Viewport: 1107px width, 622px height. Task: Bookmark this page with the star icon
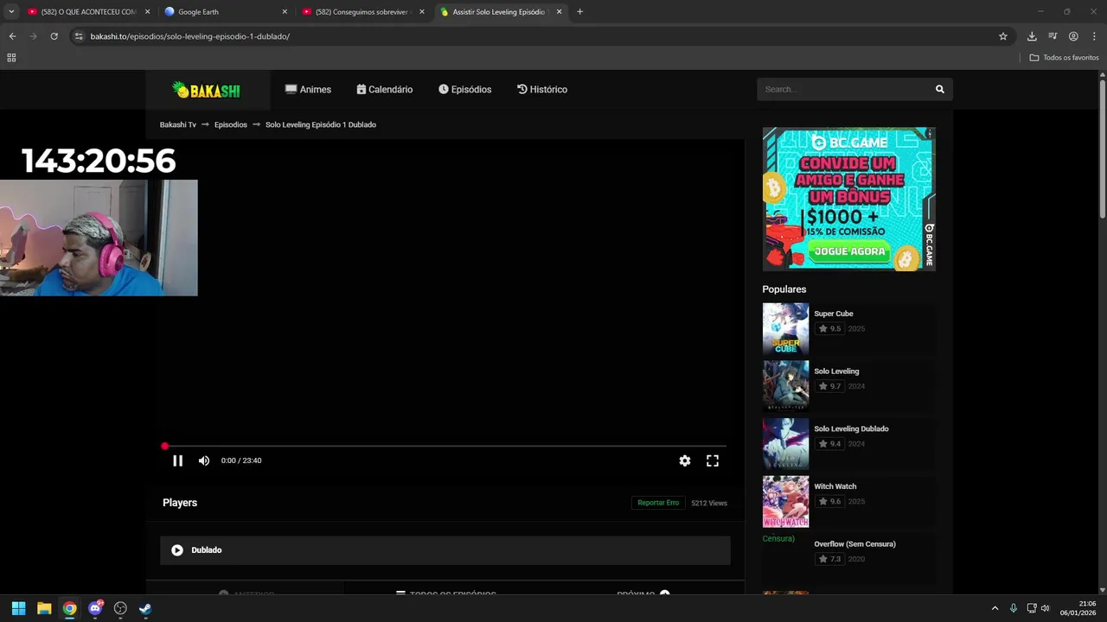coord(1003,36)
